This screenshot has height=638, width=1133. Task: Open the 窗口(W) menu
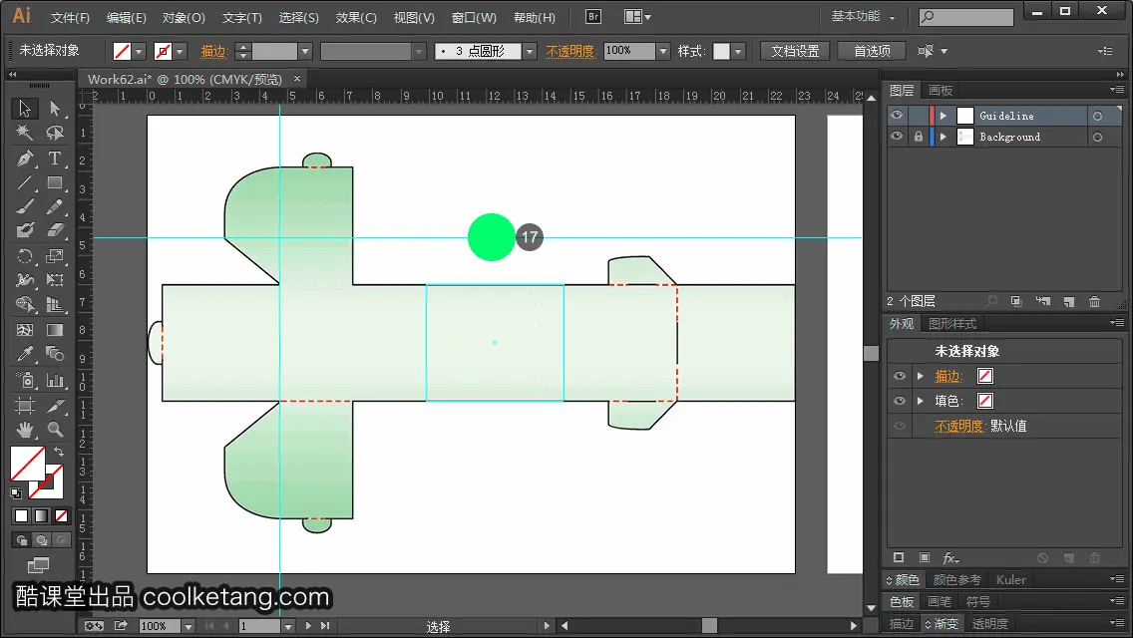474,17
